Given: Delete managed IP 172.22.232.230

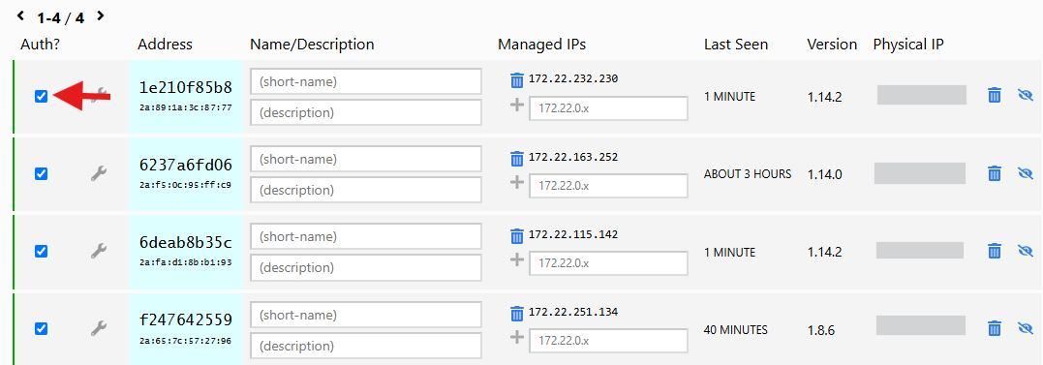Looking at the screenshot, I should pos(517,79).
